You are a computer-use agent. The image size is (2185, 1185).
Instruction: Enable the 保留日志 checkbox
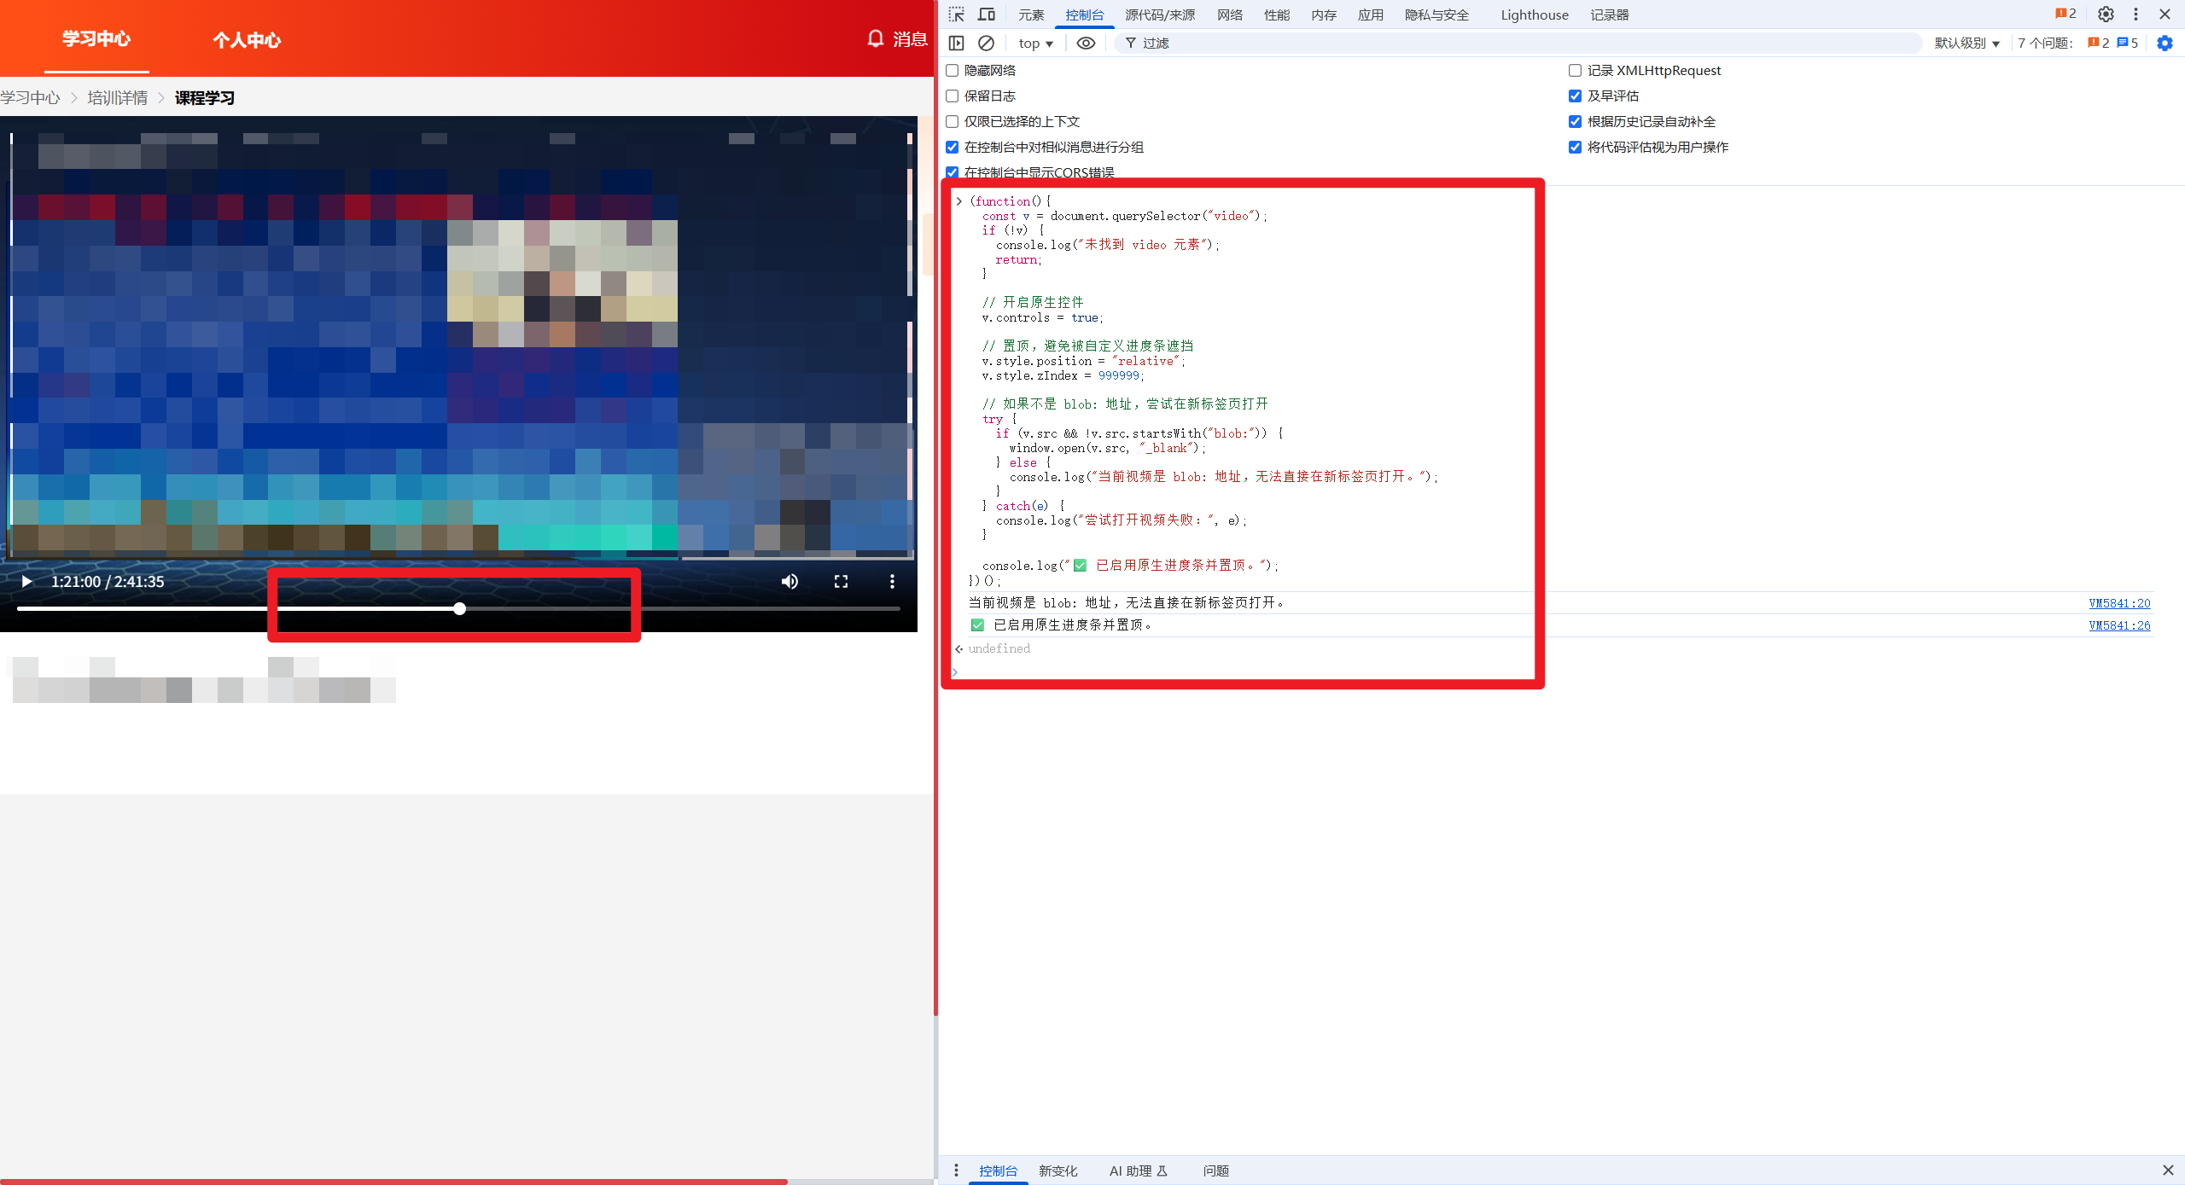[953, 96]
